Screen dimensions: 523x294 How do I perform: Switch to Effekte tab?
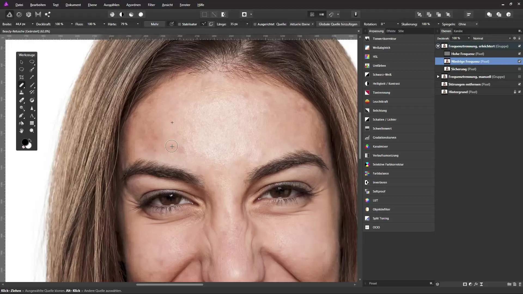[391, 31]
